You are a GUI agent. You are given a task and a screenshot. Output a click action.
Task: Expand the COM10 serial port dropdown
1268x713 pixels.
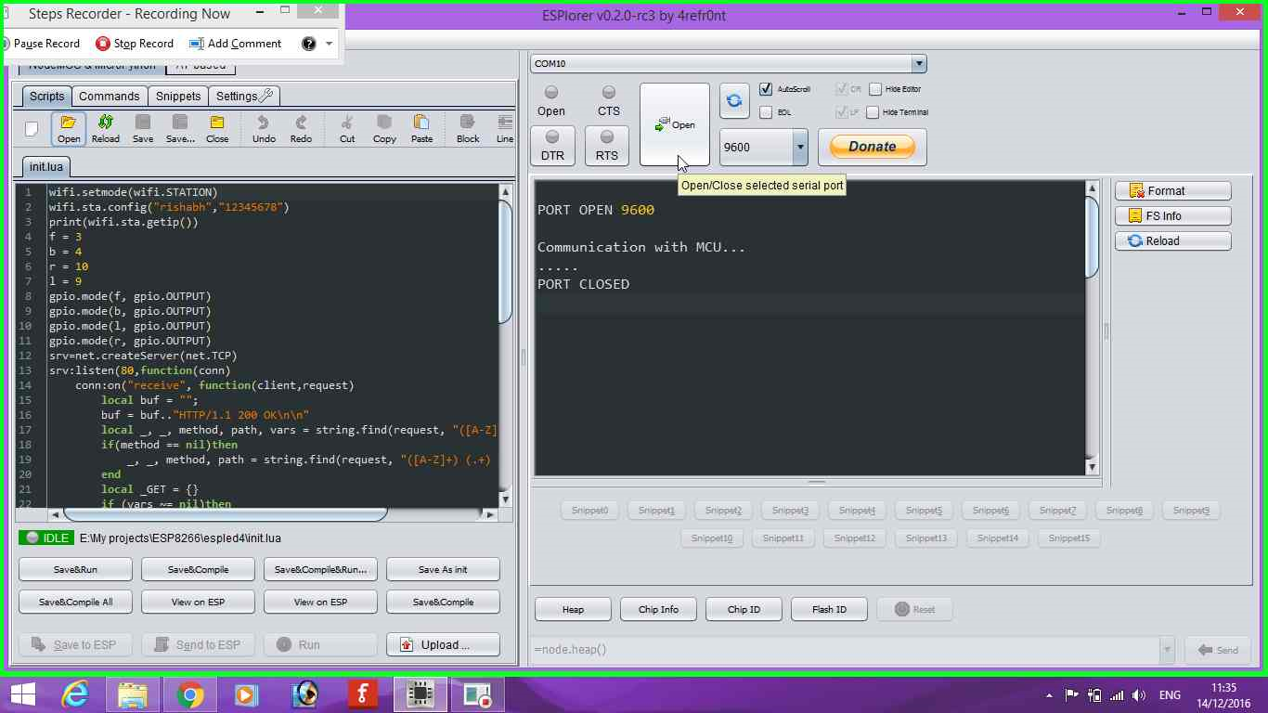(918, 64)
